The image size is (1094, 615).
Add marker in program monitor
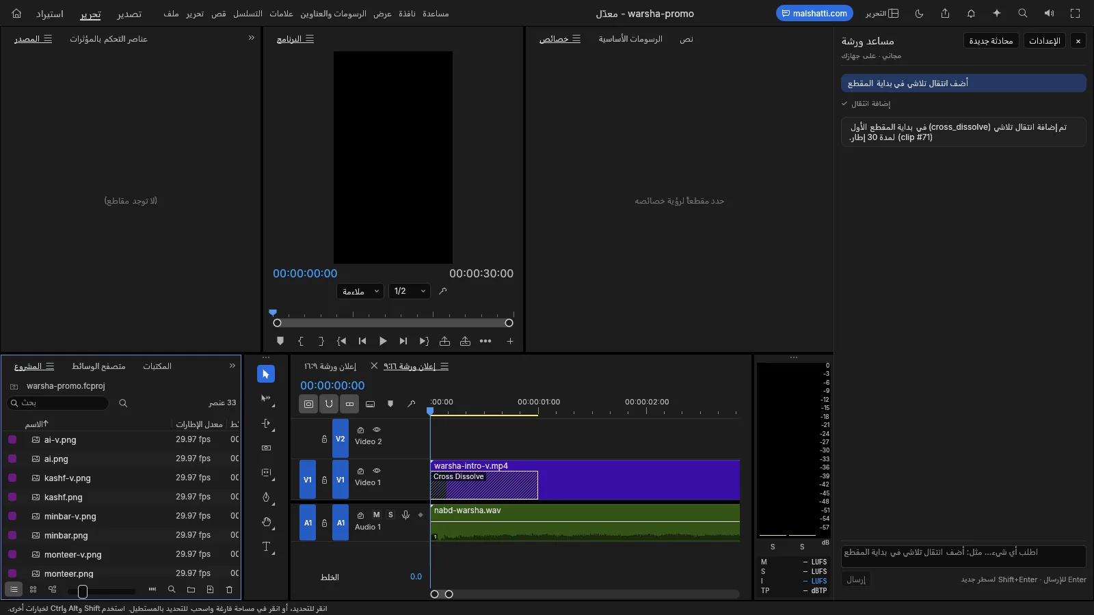[280, 341]
